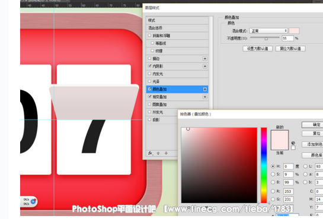This screenshot has height=219, width=323.
Task: Click inside the red saturation-brightness color field
Action: 219,165
